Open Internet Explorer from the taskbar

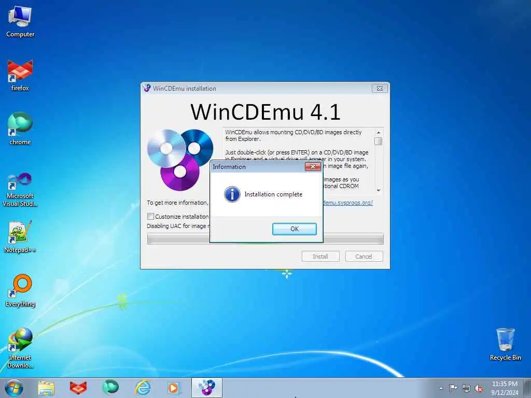143,388
